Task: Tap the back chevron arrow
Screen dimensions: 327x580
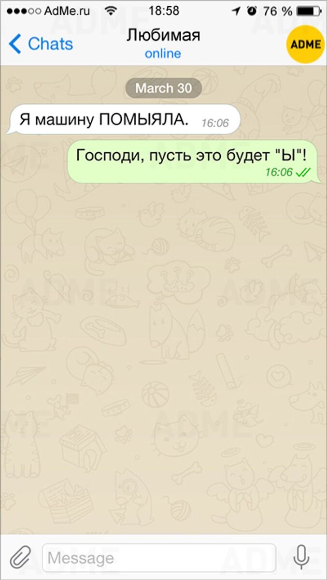Action: click(x=15, y=44)
